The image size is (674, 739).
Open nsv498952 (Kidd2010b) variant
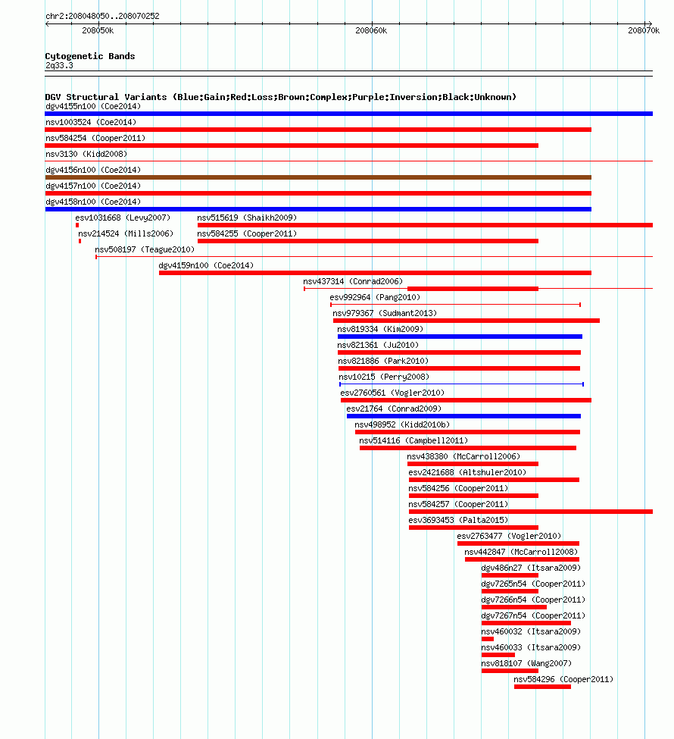pos(402,425)
